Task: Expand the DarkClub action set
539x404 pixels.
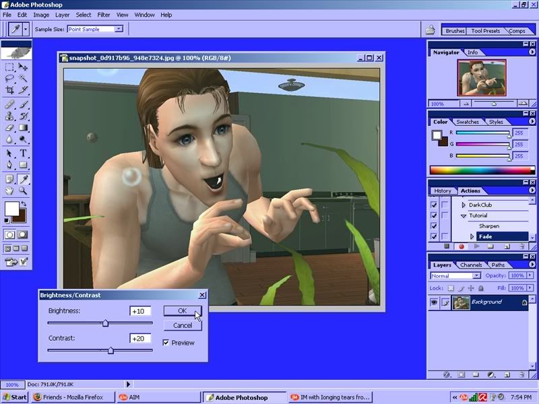Action: [x=464, y=205]
